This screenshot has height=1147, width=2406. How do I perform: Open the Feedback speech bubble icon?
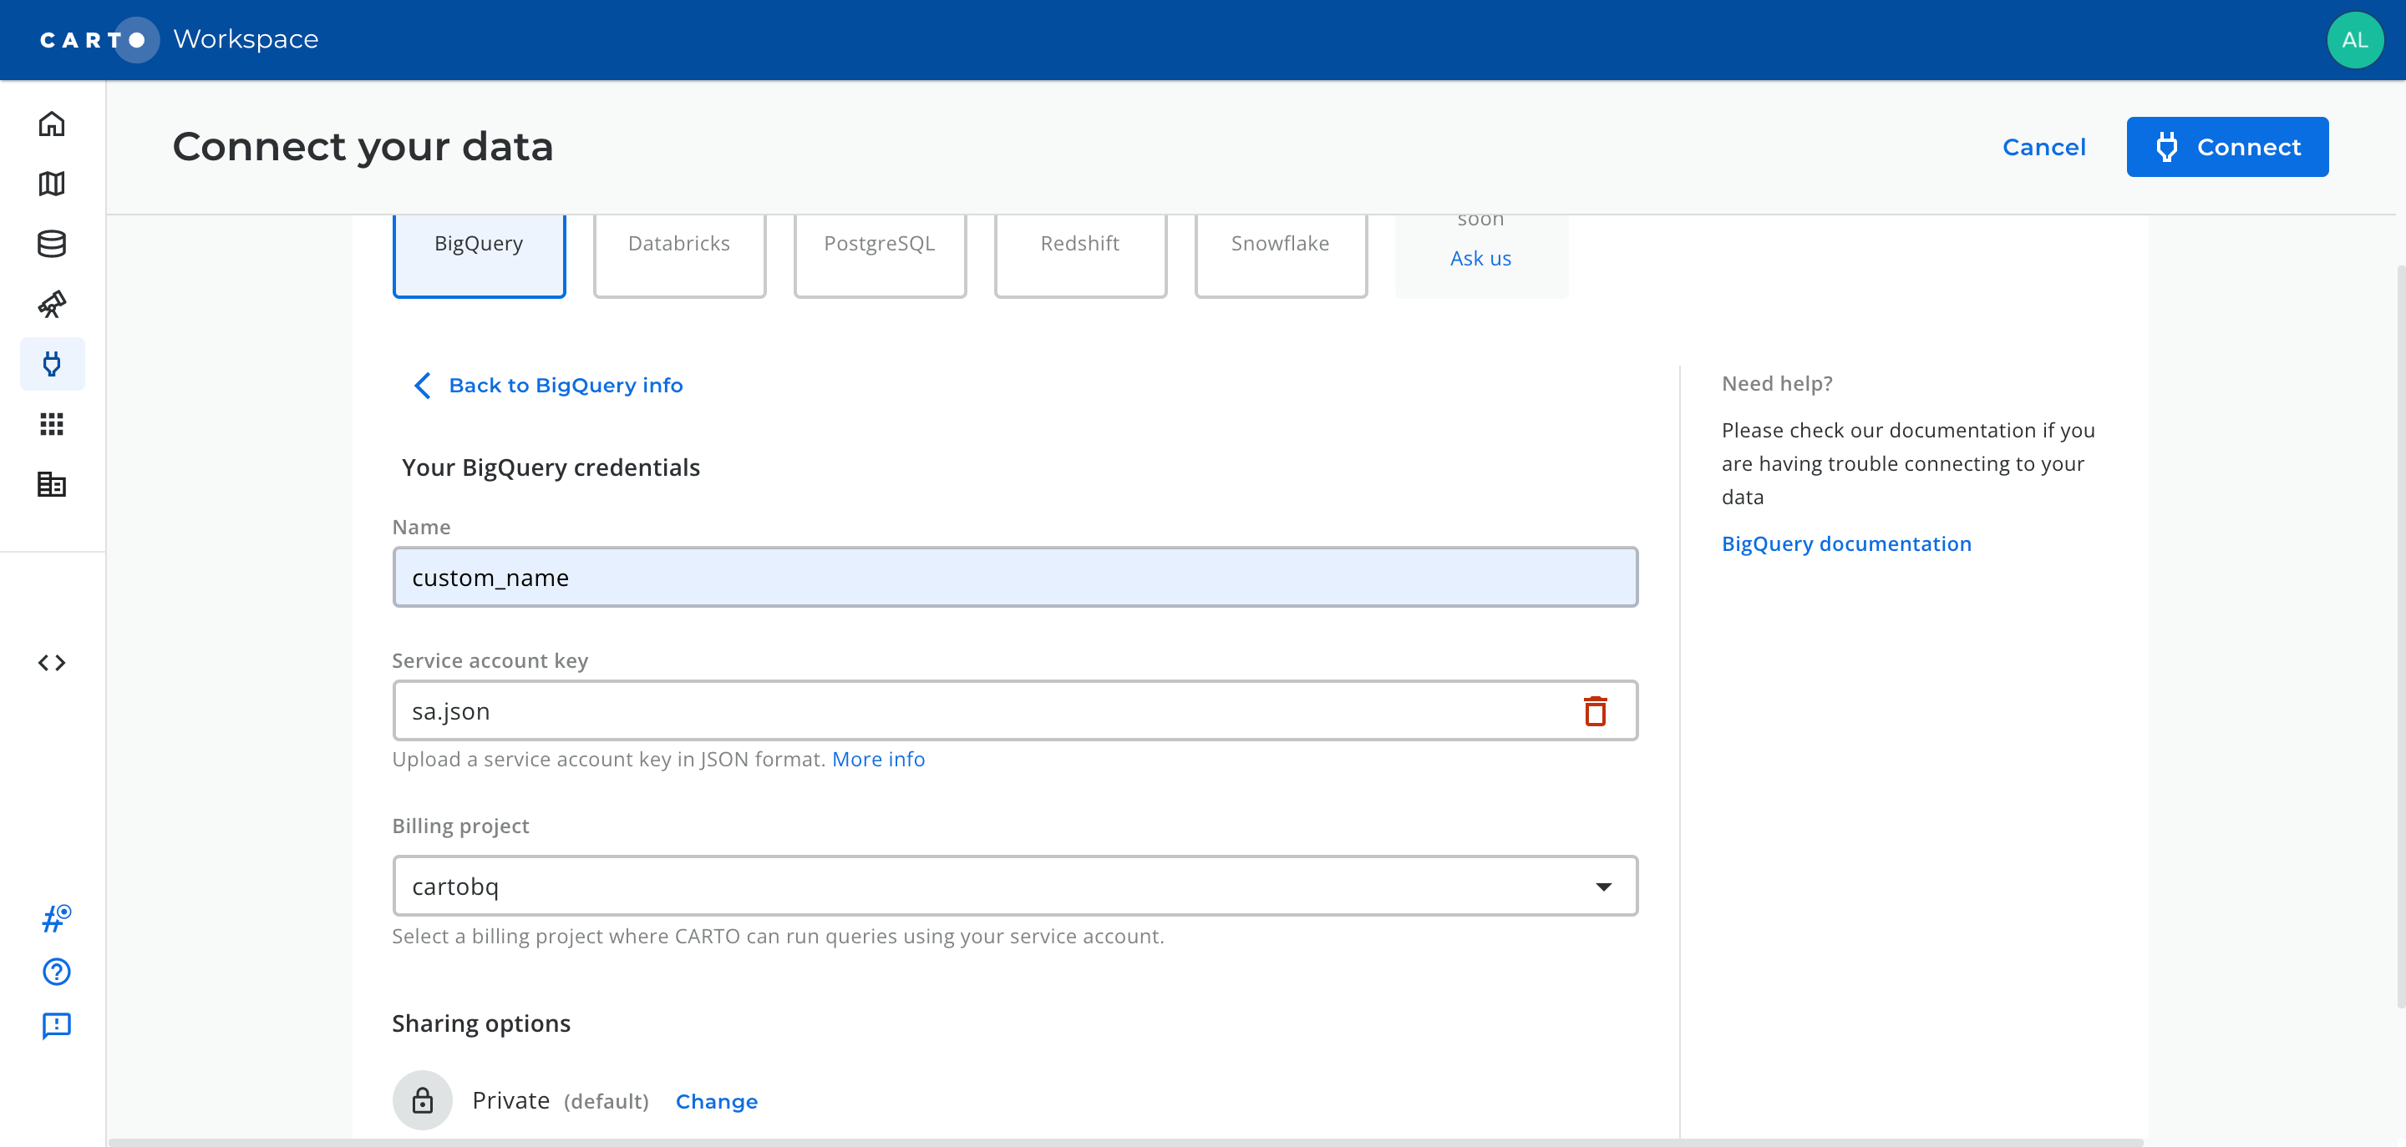[56, 1026]
